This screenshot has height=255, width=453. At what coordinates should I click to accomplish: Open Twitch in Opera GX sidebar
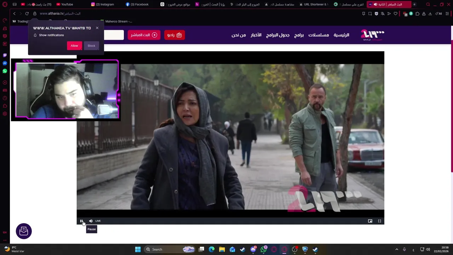pyautogui.click(x=5, y=55)
